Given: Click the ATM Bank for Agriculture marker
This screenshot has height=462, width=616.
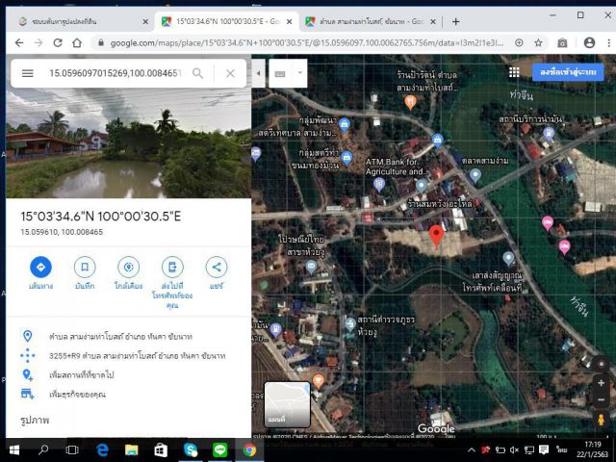Looking at the screenshot, I should (379, 184).
